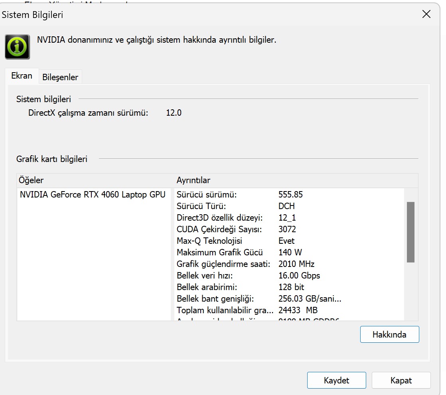Click the DirectX version value 12.0
This screenshot has width=446, height=395.
point(174,113)
